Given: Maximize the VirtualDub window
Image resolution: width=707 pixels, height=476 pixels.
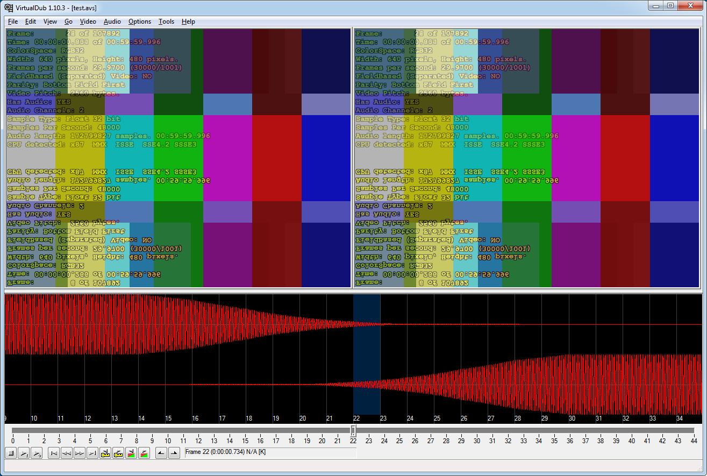Looking at the screenshot, I should 670,6.
